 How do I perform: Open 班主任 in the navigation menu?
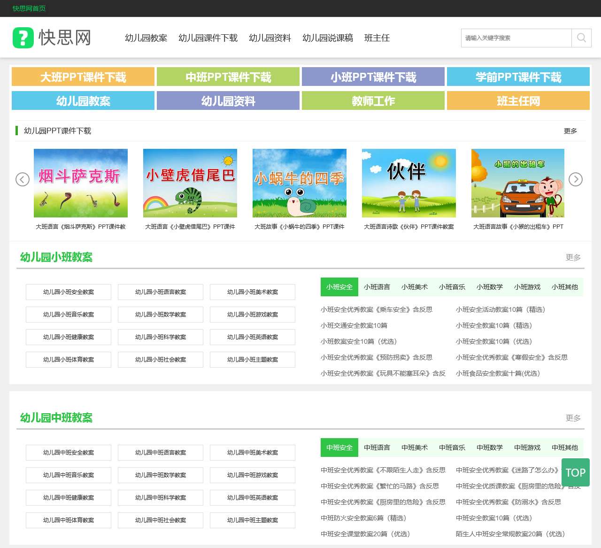click(377, 38)
